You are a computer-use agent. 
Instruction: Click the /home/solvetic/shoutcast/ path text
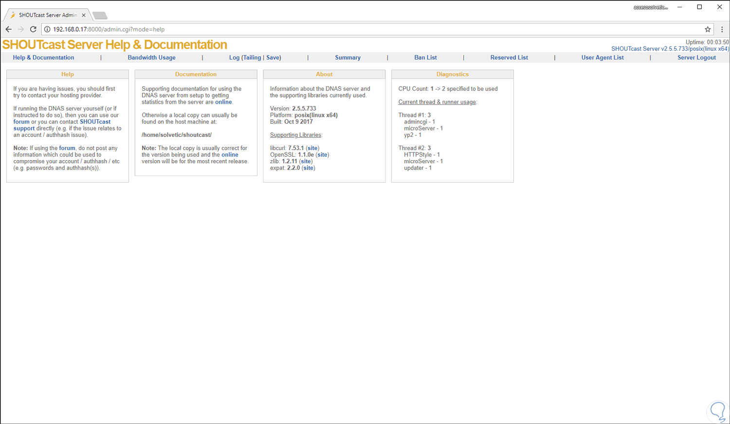(x=177, y=135)
